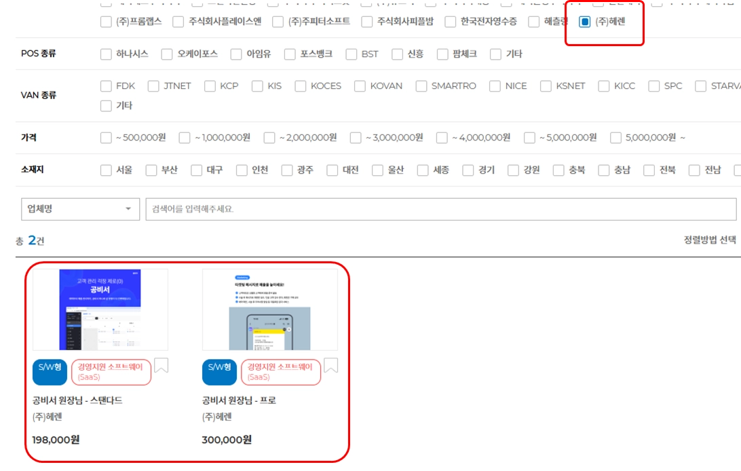This screenshot has height=471, width=741.
Task: Check 대구 location checkbox
Action: click(x=196, y=170)
